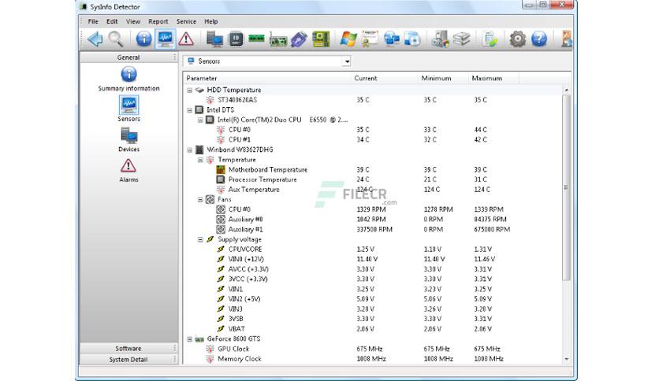Select the Processor Temperature row
Image resolution: width=659 pixels, height=381 pixels.
coord(373,179)
